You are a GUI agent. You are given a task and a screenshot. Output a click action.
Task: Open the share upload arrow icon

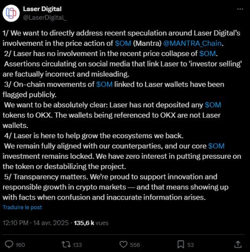(238, 244)
